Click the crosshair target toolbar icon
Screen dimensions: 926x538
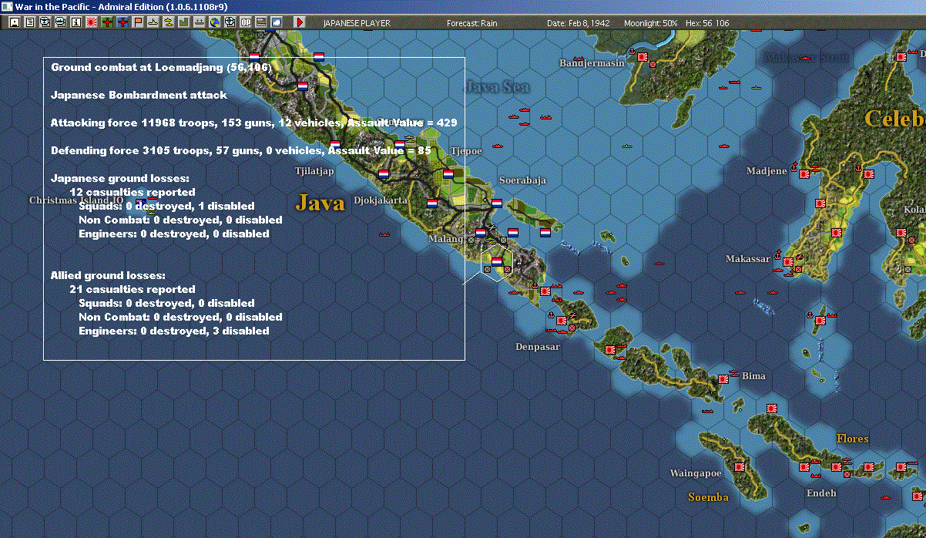coord(230,22)
